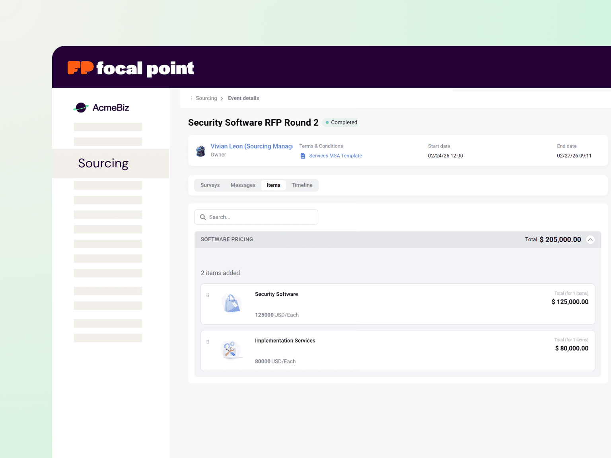Screen dimensions: 611x458
Task: Click the Vivian Leon owner link
Action: (251, 146)
